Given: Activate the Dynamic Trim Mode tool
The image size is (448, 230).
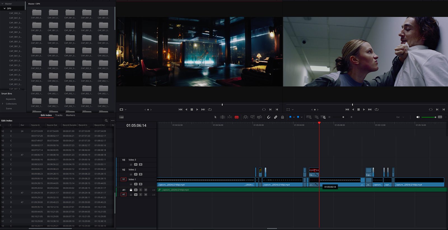Looking at the screenshot, I should pos(230,117).
